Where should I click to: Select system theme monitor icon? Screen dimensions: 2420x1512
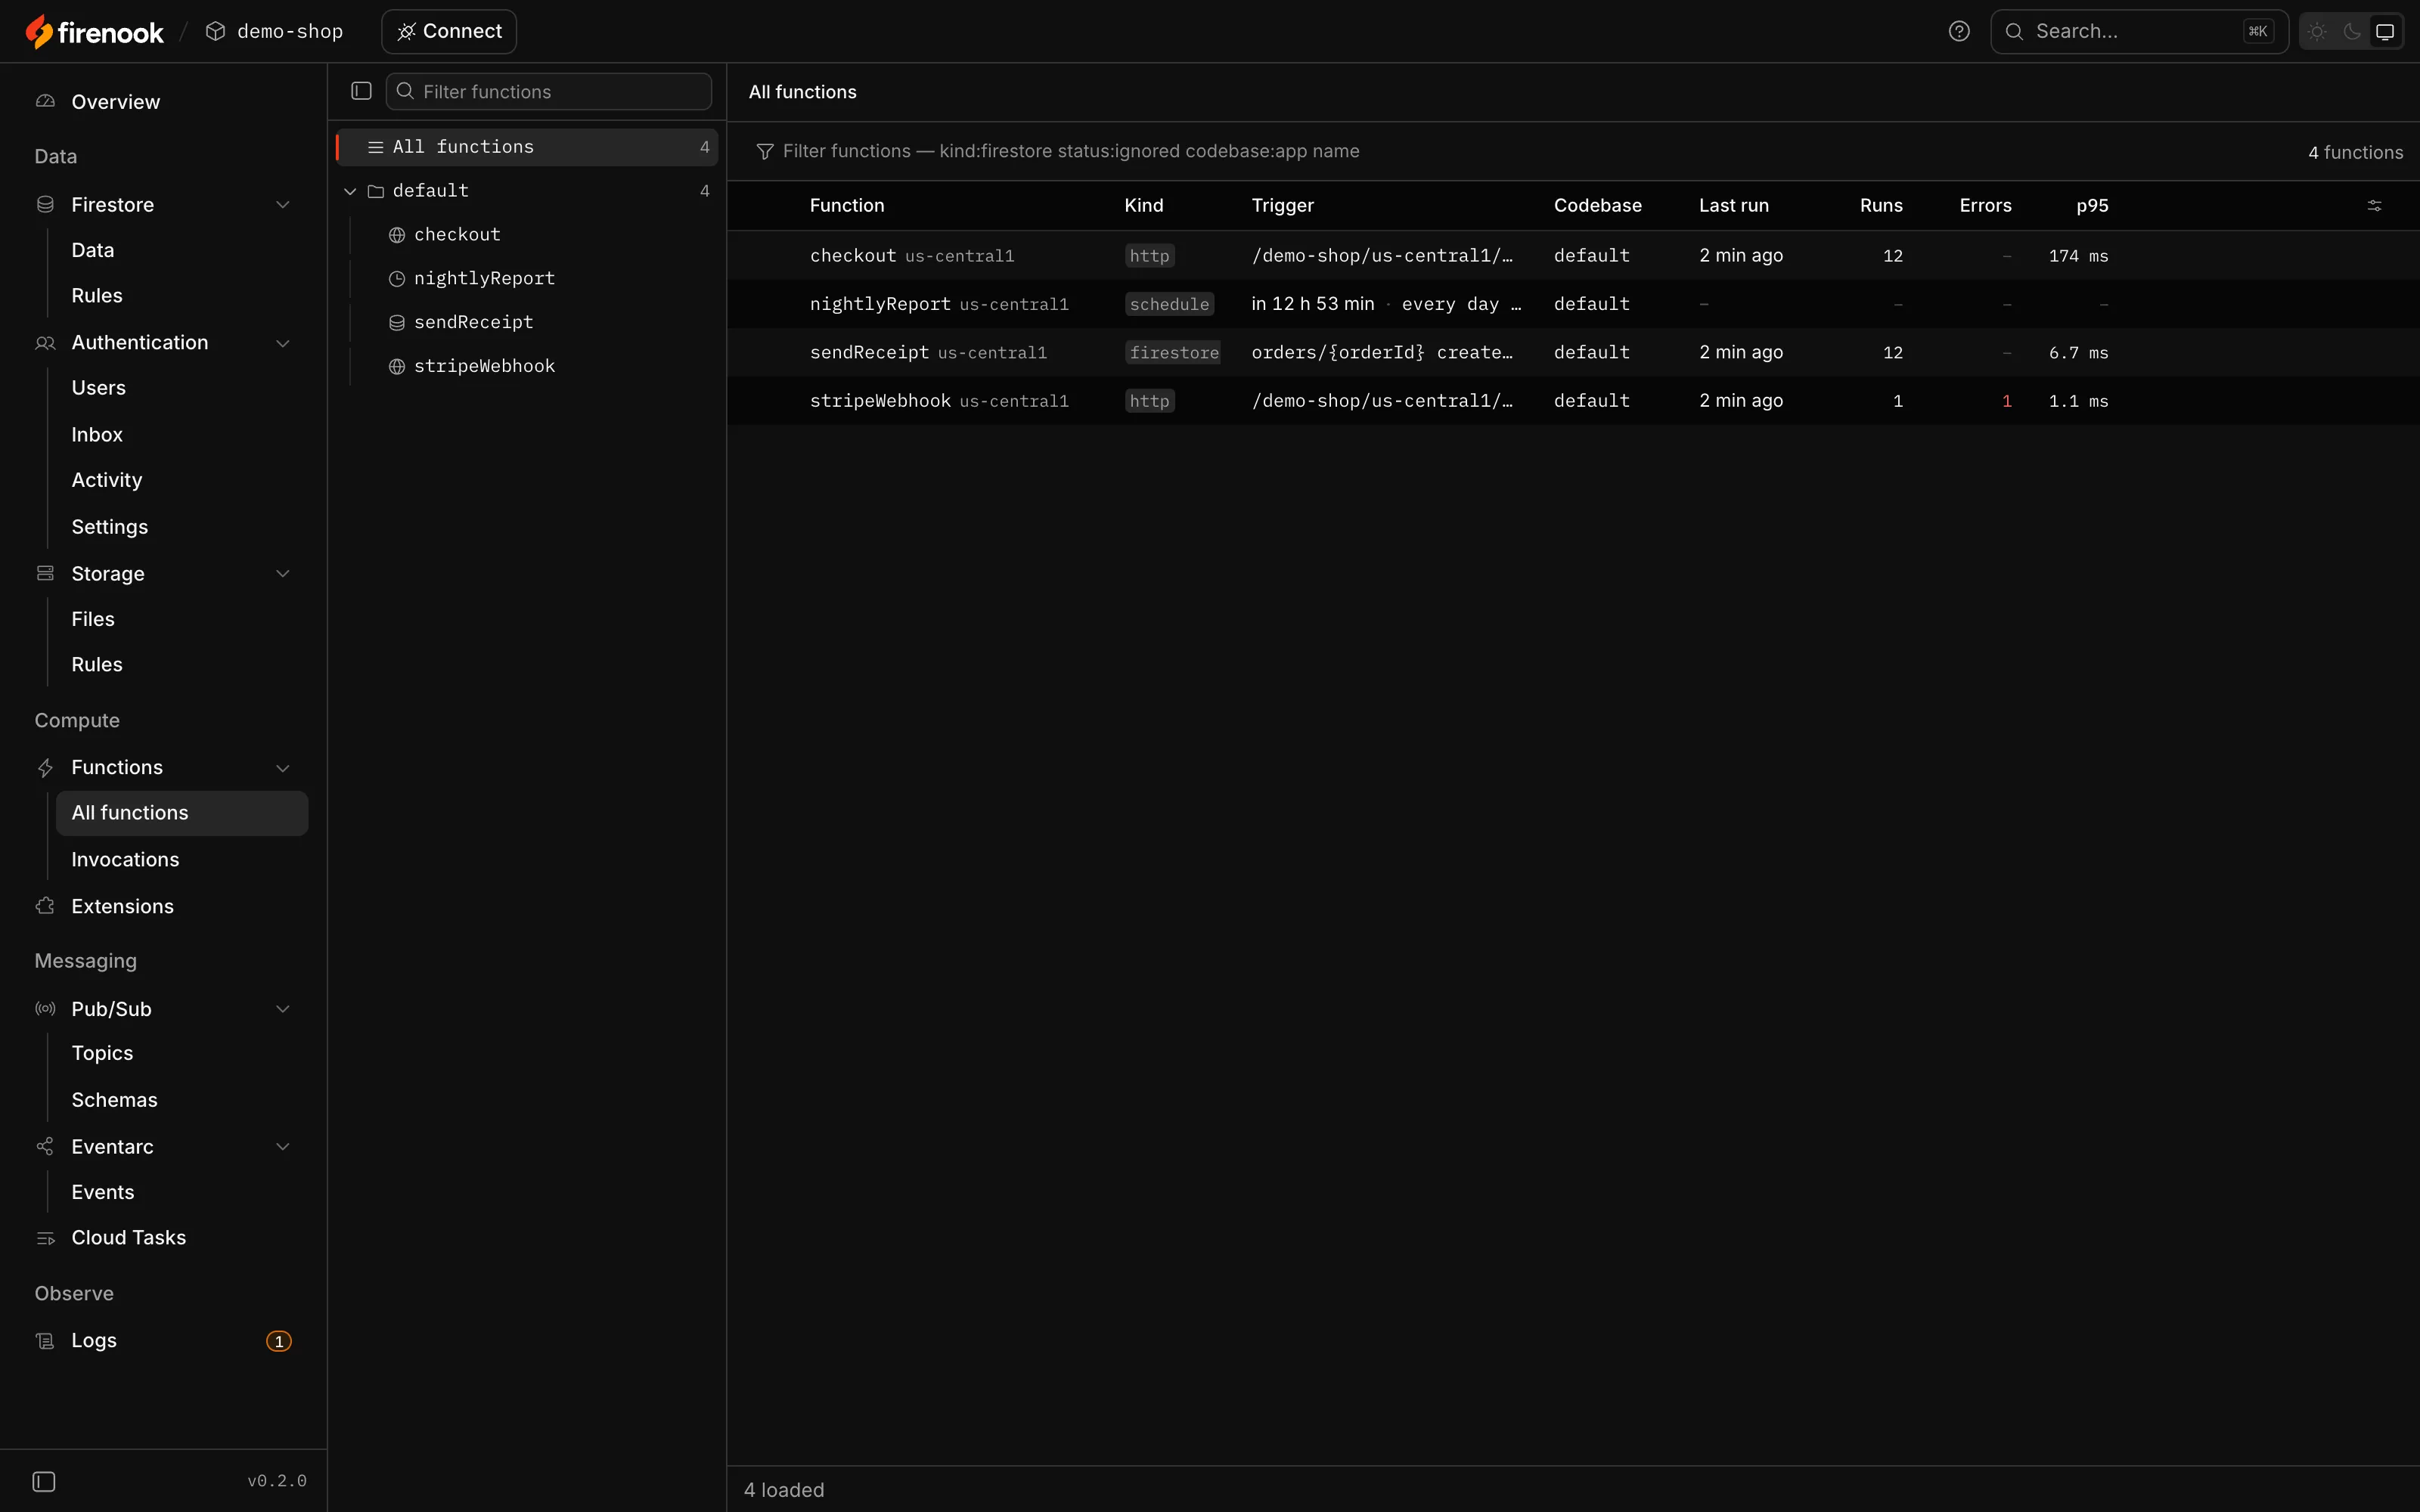[x=2385, y=32]
